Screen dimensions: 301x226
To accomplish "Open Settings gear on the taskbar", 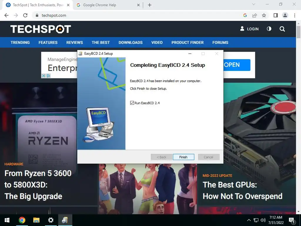I will 51,220.
